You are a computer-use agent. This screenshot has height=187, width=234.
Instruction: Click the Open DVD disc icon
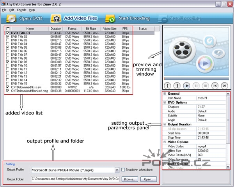point(11,18)
